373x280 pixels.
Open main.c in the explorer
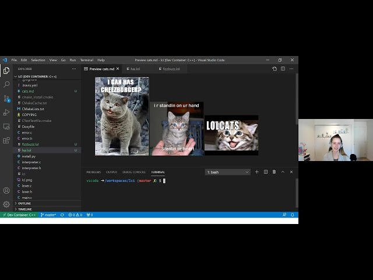click(x=47, y=198)
